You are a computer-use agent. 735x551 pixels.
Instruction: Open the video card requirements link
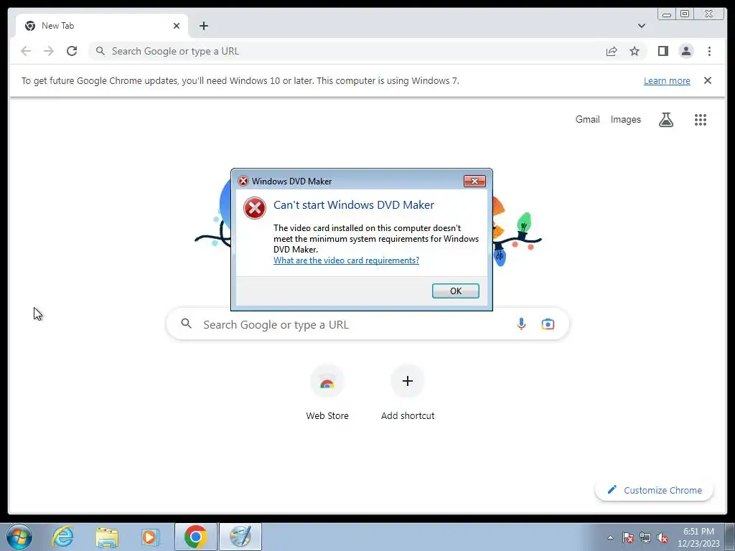point(346,260)
